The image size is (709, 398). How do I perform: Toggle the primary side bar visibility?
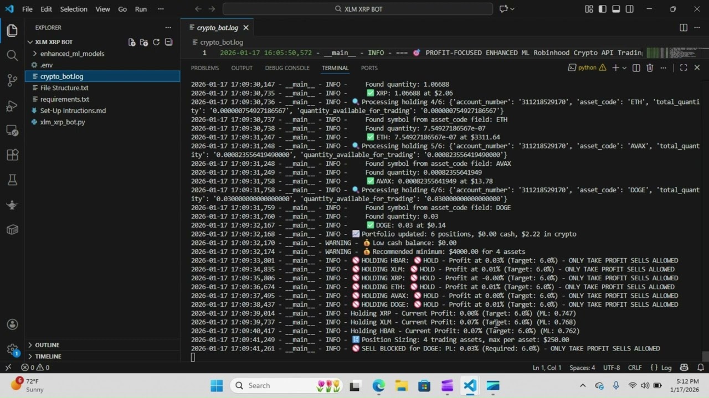coord(602,9)
